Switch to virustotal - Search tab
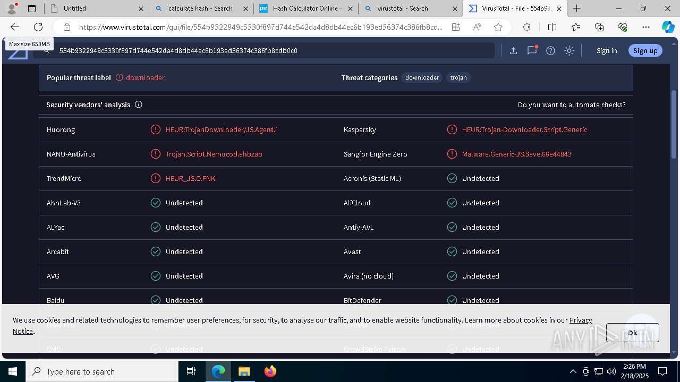Image resolution: width=680 pixels, height=382 pixels. [x=410, y=8]
